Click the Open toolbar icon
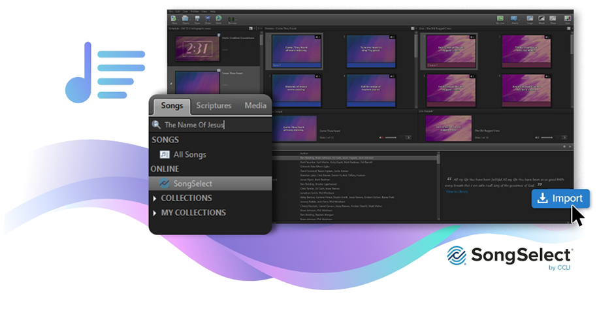614x309 pixels. 186,18
